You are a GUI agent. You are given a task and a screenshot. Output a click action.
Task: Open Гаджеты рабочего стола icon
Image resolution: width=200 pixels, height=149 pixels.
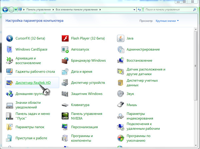click(x=9, y=72)
